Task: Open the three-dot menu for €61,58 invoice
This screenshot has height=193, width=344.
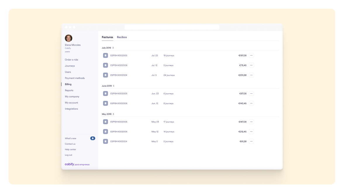Action: pos(251,141)
